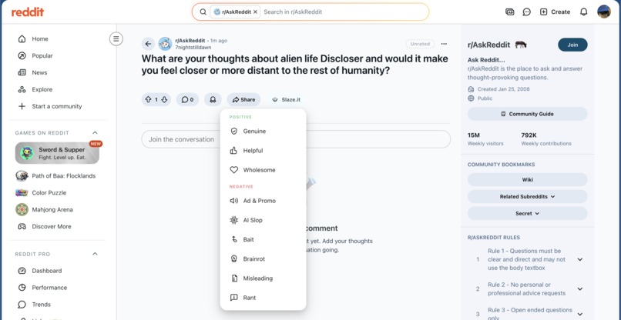This screenshot has width=621, height=320.
Task: Open Reddit Pro Performance
Action: coord(42,288)
